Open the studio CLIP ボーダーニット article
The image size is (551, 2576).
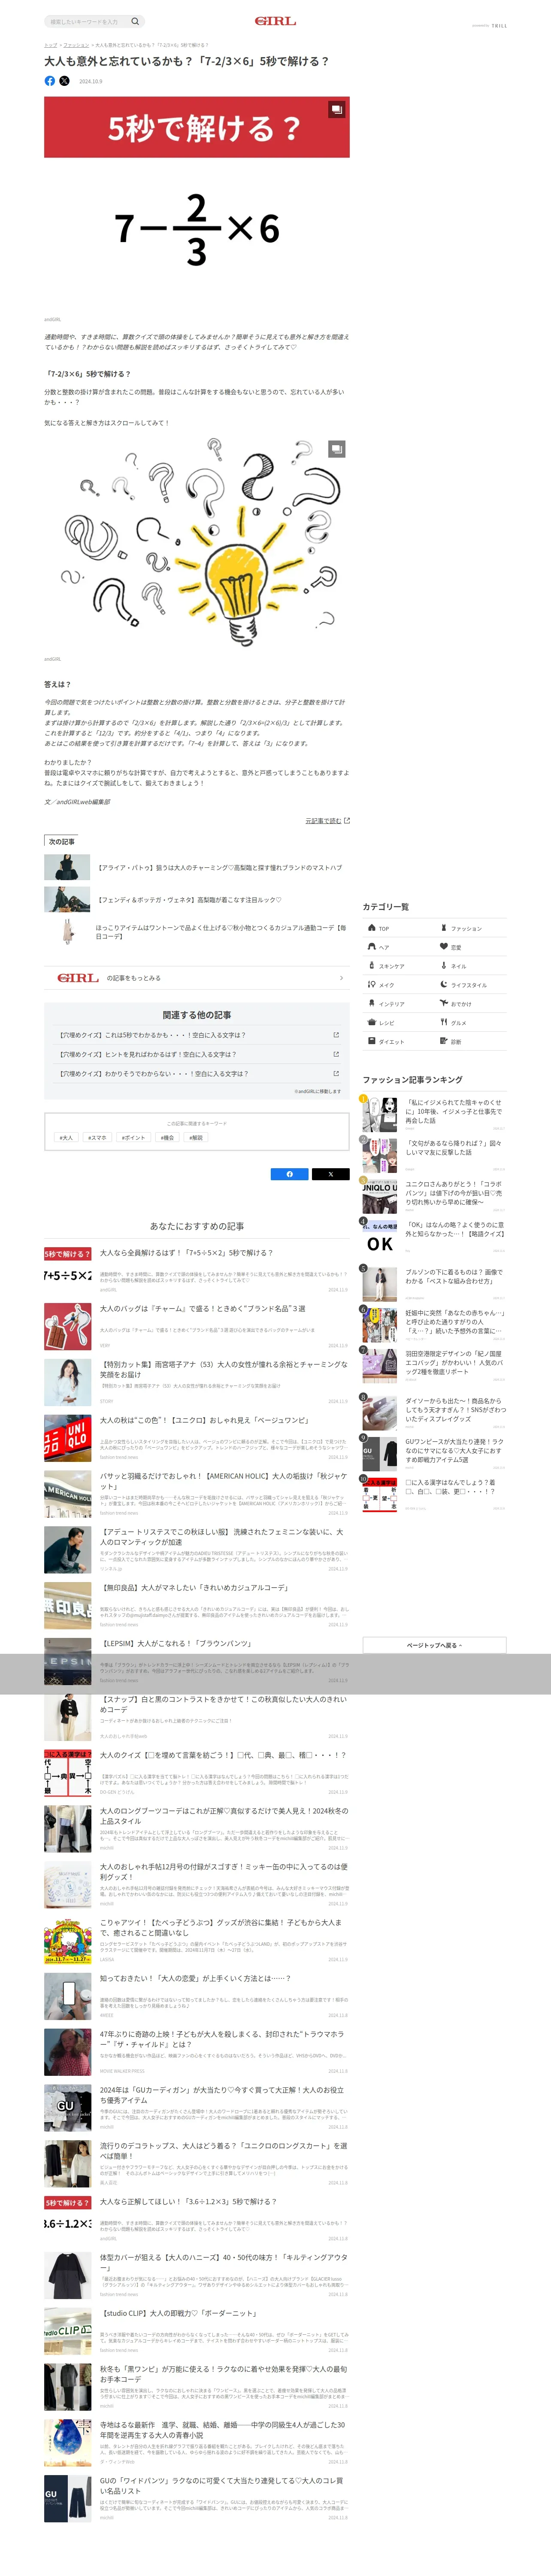pyautogui.click(x=197, y=2331)
